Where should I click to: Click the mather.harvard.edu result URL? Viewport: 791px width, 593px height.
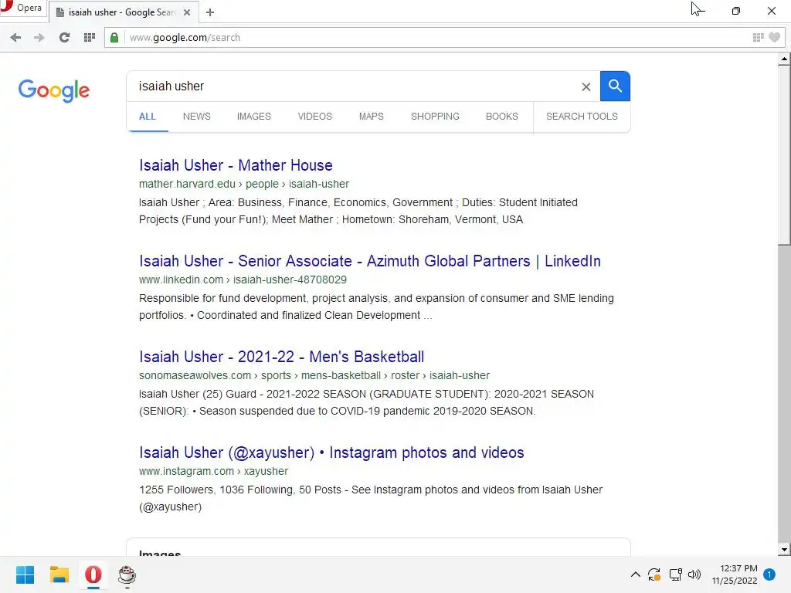[x=244, y=184]
